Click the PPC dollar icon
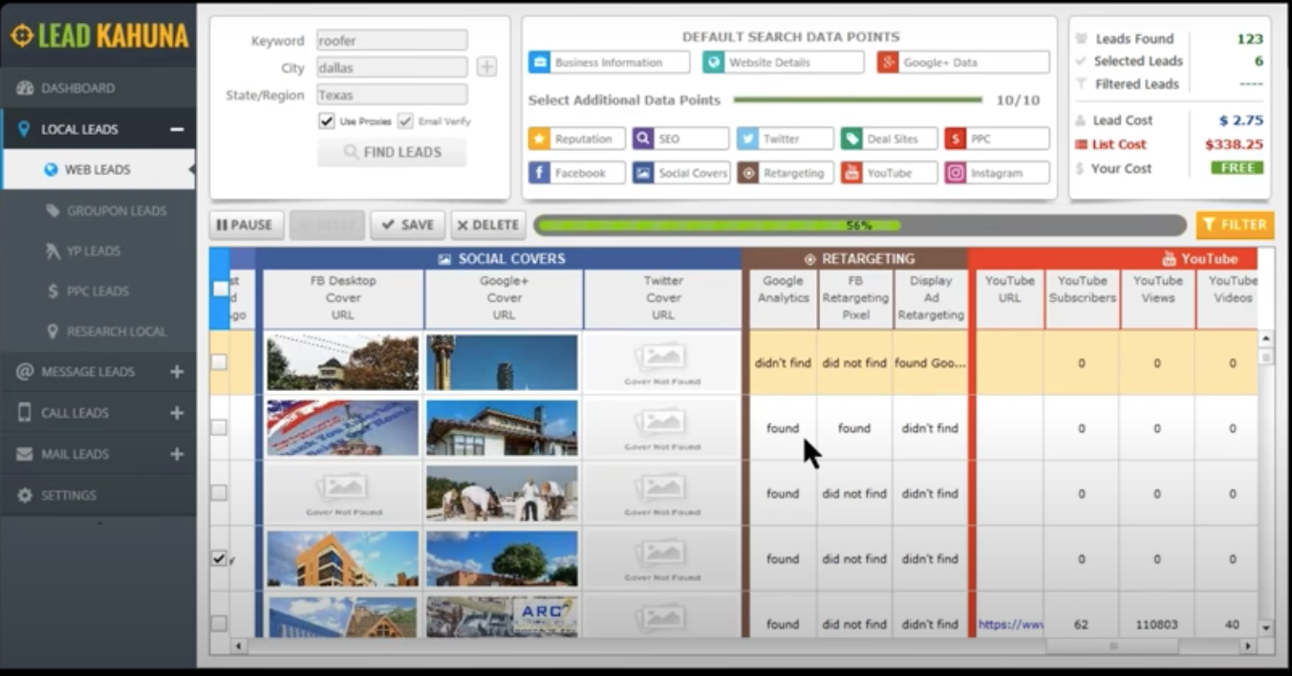This screenshot has height=676, width=1292. click(955, 139)
